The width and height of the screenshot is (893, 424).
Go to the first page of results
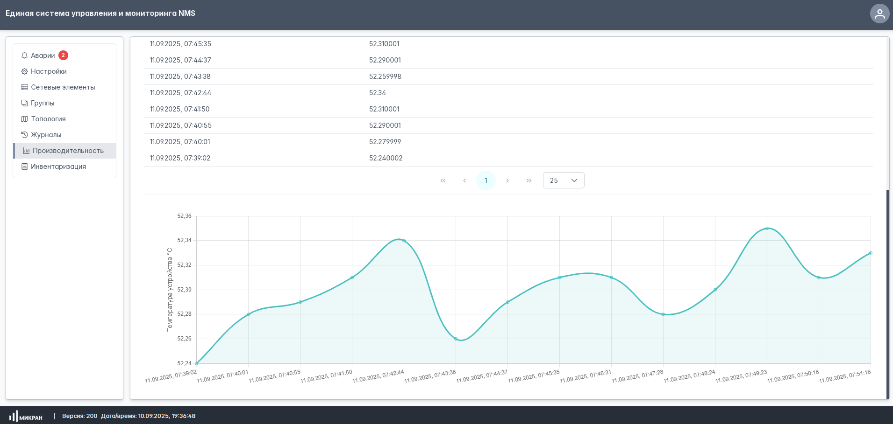click(x=443, y=181)
